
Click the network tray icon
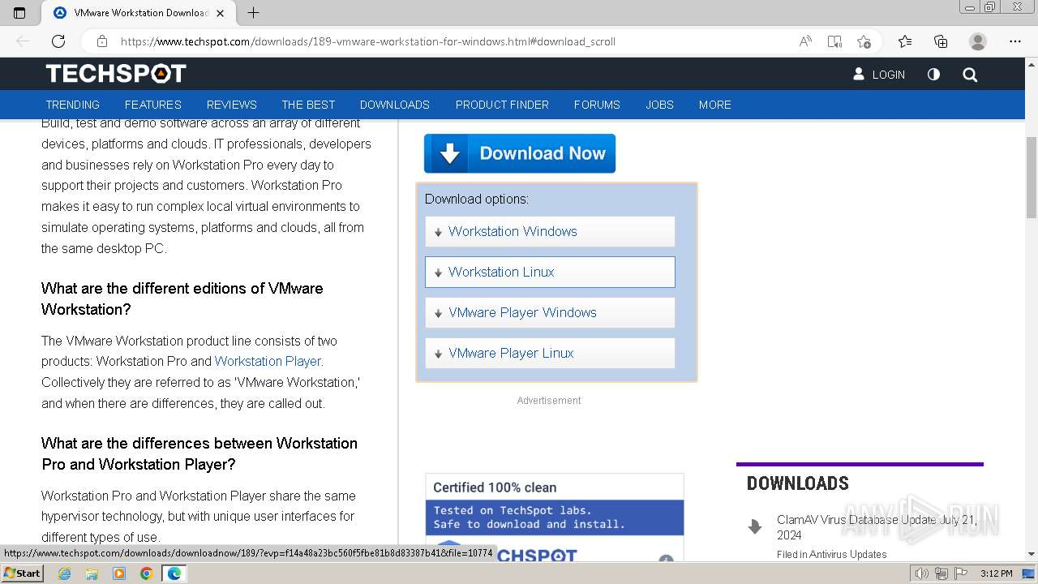[941, 573]
